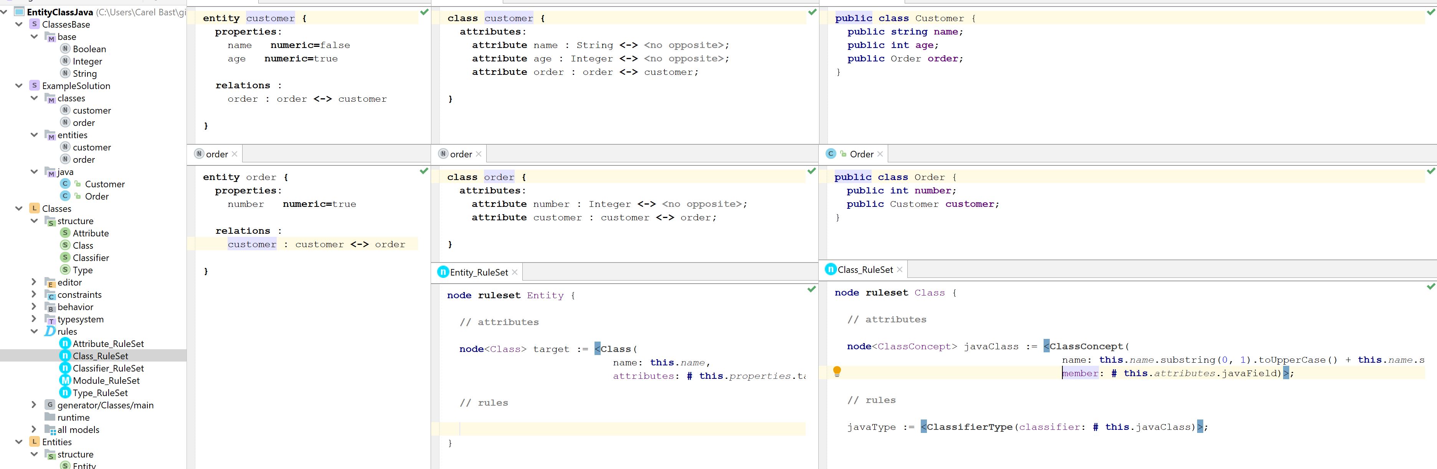Switch to the Entity_RuleSet tab
Viewport: 1437px width, 469px height.
pyautogui.click(x=478, y=272)
